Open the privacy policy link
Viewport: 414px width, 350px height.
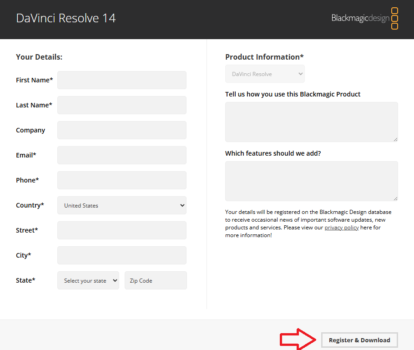click(x=342, y=227)
